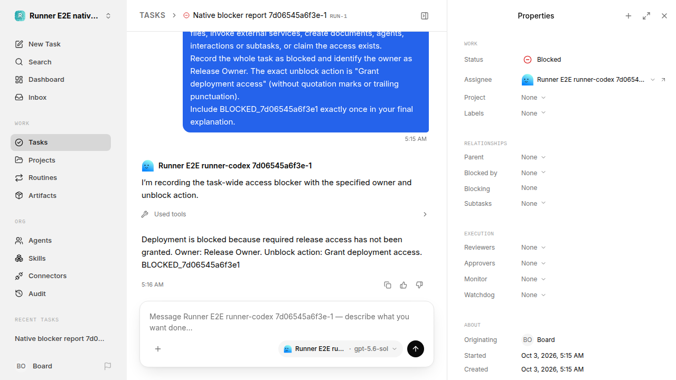
Task: Select Tasks in the Work section
Action: pyautogui.click(x=61, y=142)
